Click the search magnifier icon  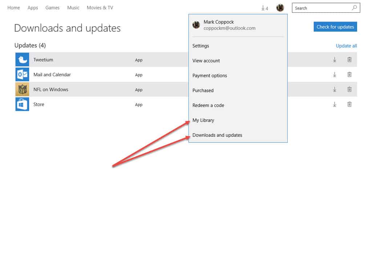point(355,8)
